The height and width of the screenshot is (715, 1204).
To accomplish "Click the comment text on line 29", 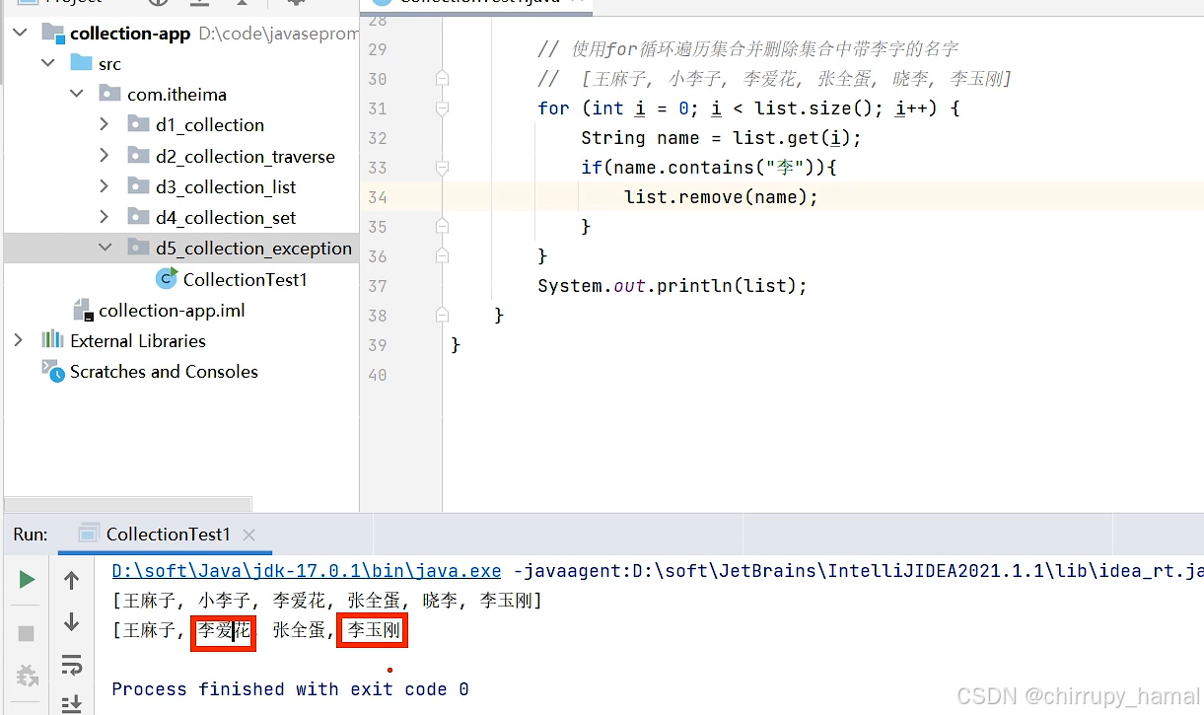I will pos(747,48).
